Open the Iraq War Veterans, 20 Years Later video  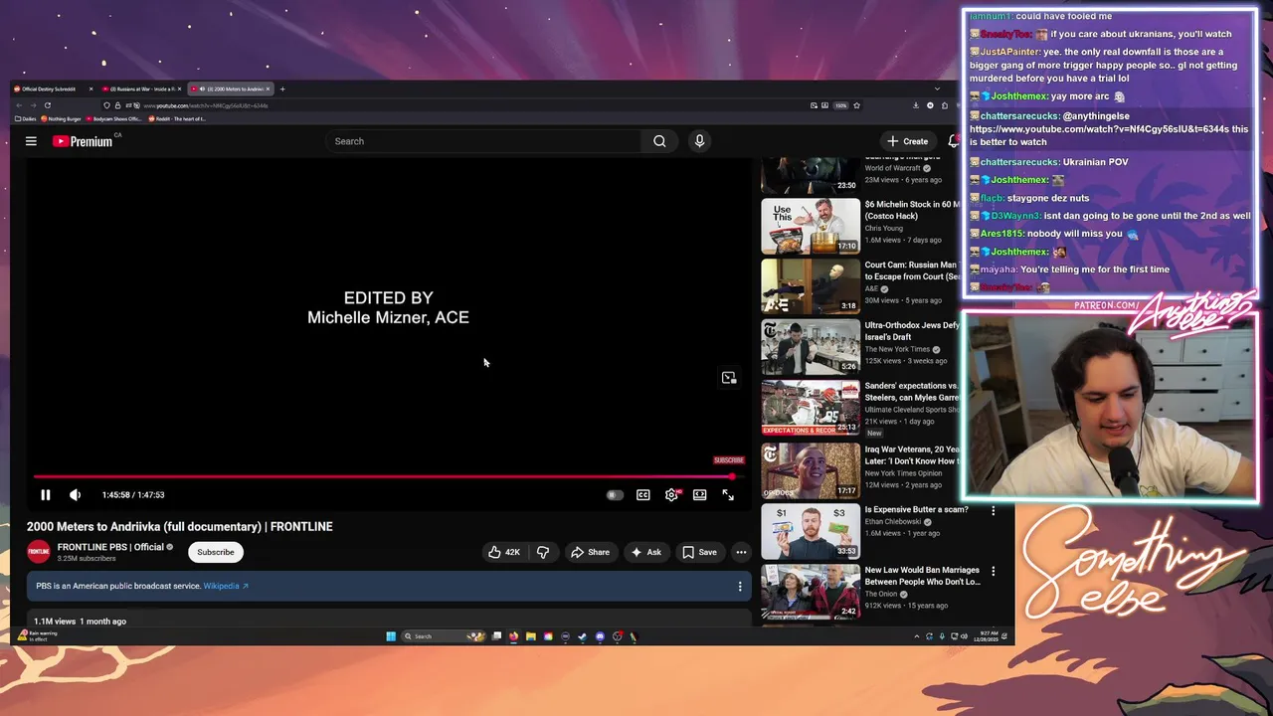811,469
